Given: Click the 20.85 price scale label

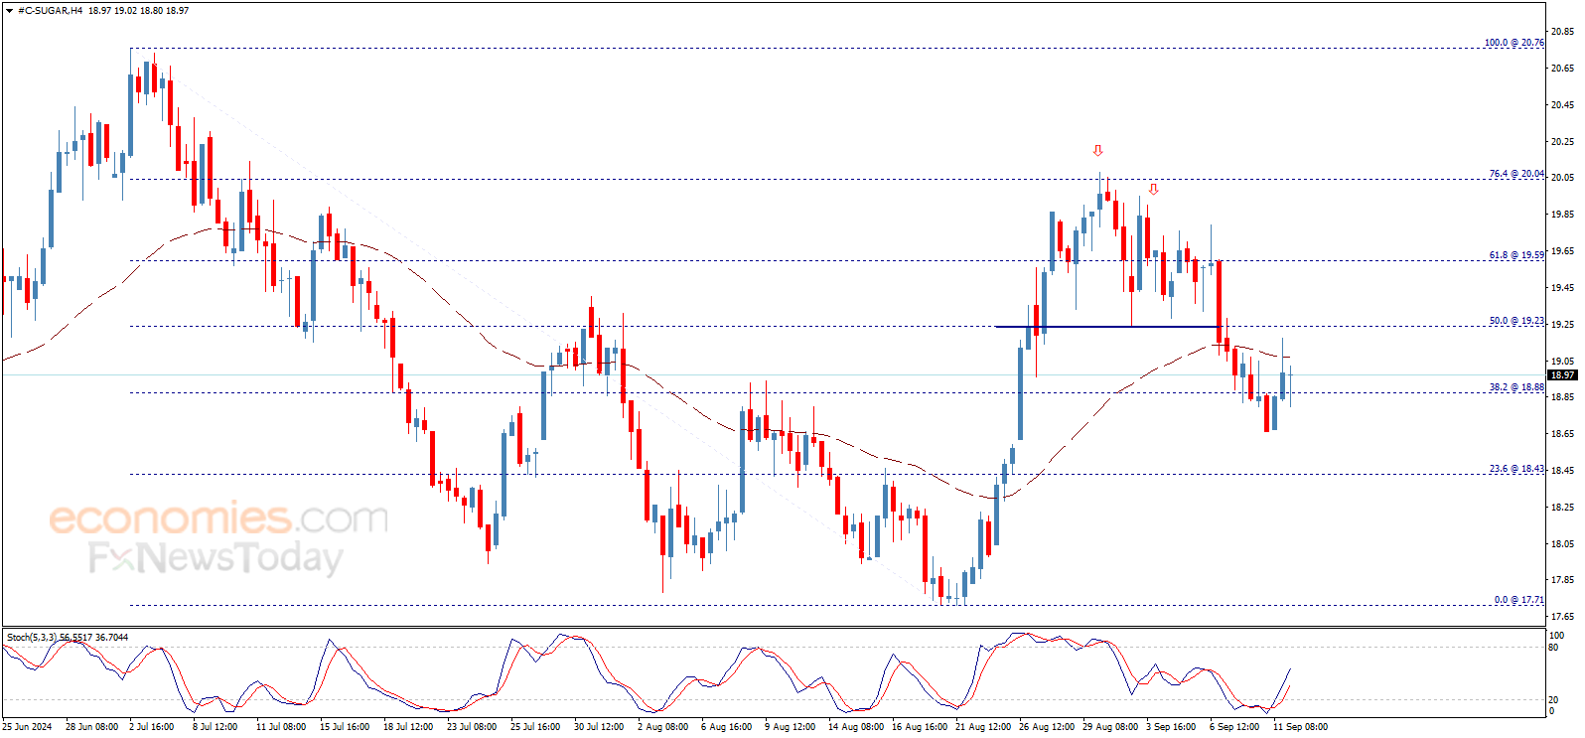Looking at the screenshot, I should 1562,32.
